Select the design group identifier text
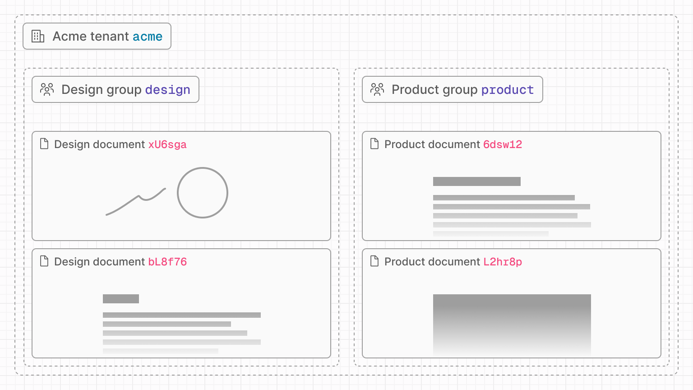The width and height of the screenshot is (693, 390). (x=167, y=90)
